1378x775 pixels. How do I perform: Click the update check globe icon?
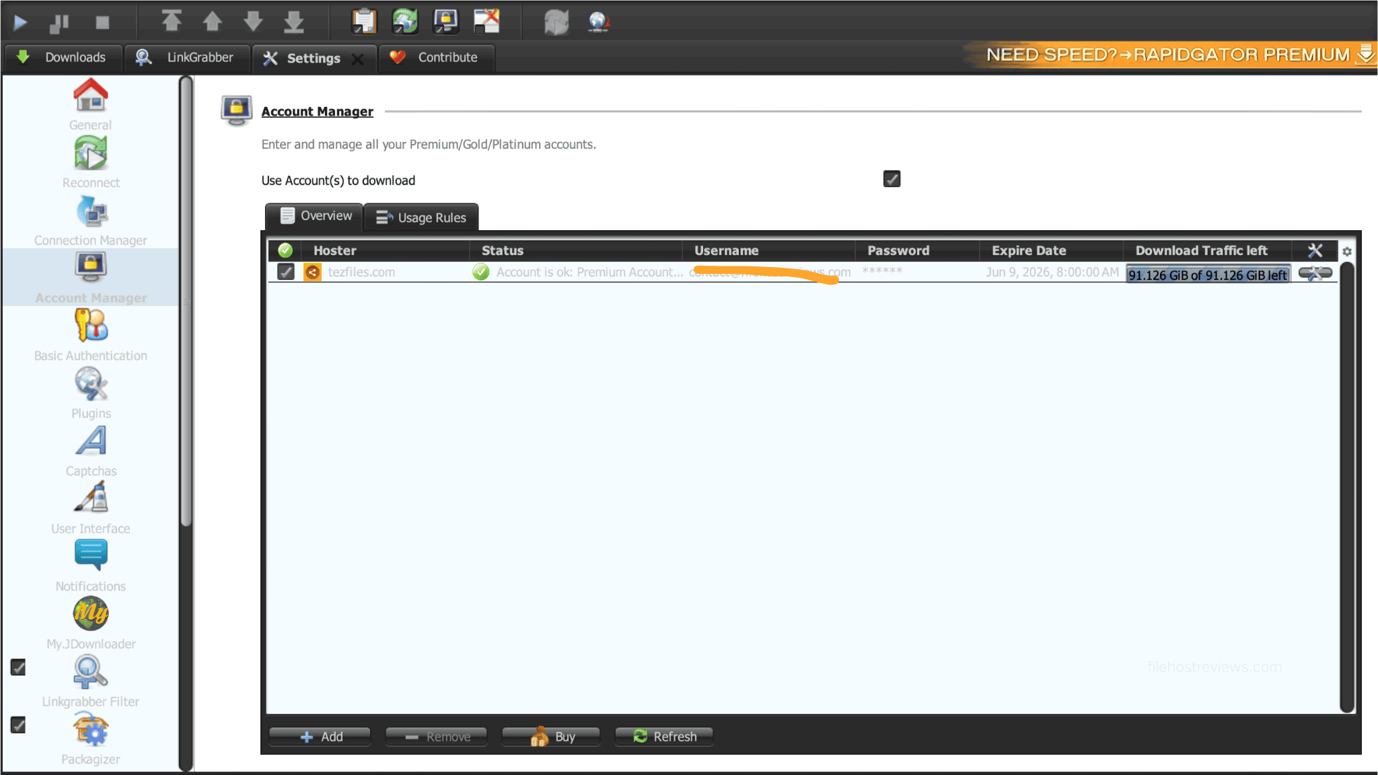pos(598,22)
